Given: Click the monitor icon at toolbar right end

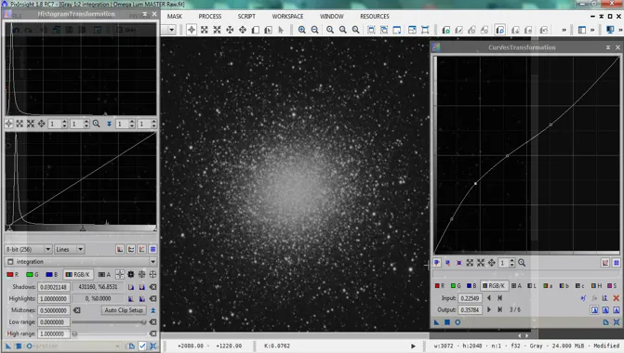Looking at the screenshot, I should [x=610, y=30].
